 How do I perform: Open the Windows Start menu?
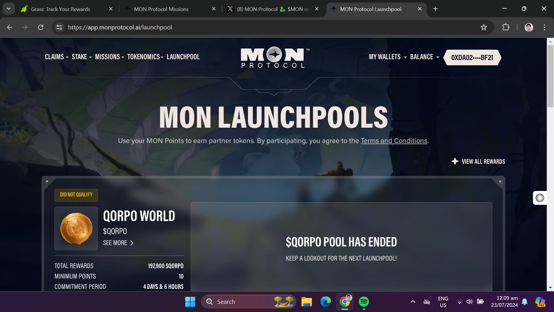pyautogui.click(x=190, y=302)
